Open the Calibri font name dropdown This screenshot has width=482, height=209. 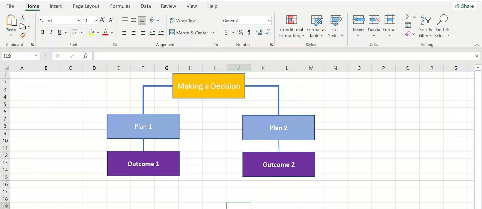79,21
